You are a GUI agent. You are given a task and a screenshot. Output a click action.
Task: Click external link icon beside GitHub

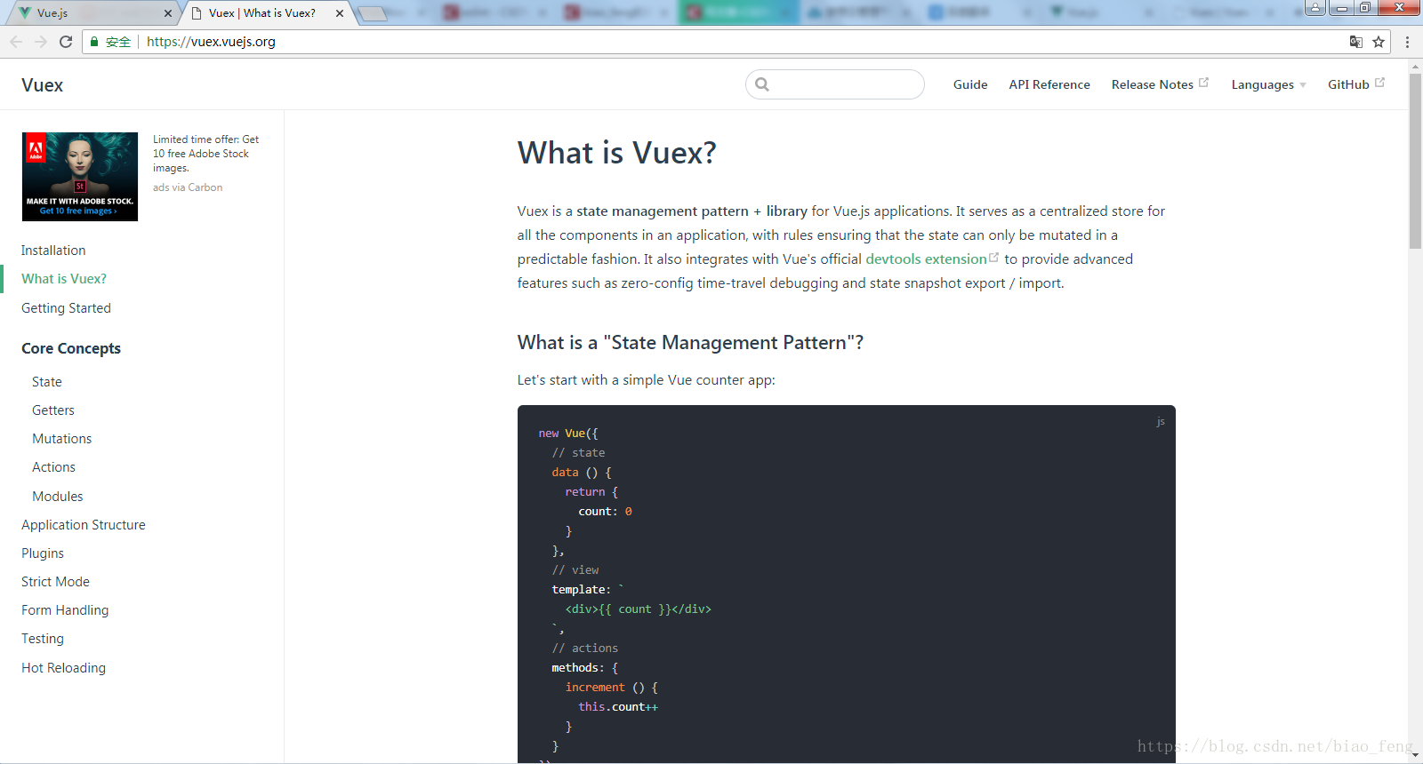pos(1380,83)
